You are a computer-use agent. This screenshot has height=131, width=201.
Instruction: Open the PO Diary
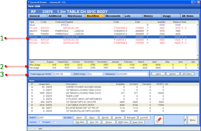click(187, 74)
